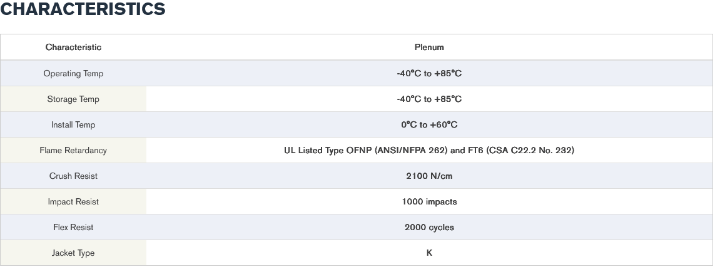
Task: Click the Crush Resist row label
Action: click(x=73, y=176)
